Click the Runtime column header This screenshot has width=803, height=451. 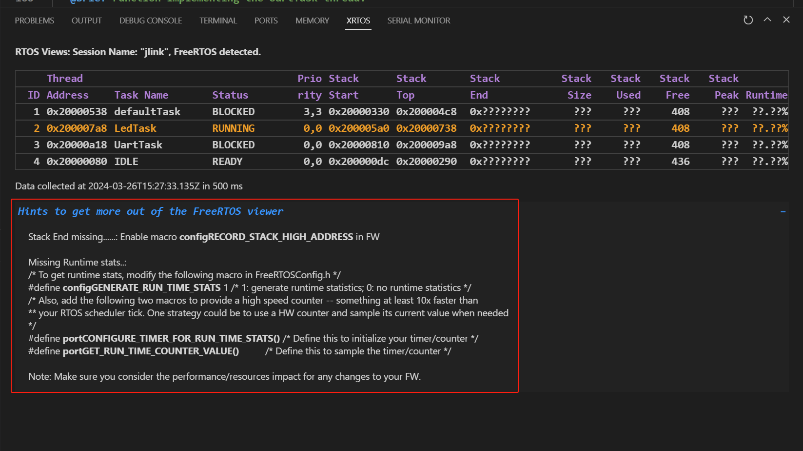coord(766,95)
